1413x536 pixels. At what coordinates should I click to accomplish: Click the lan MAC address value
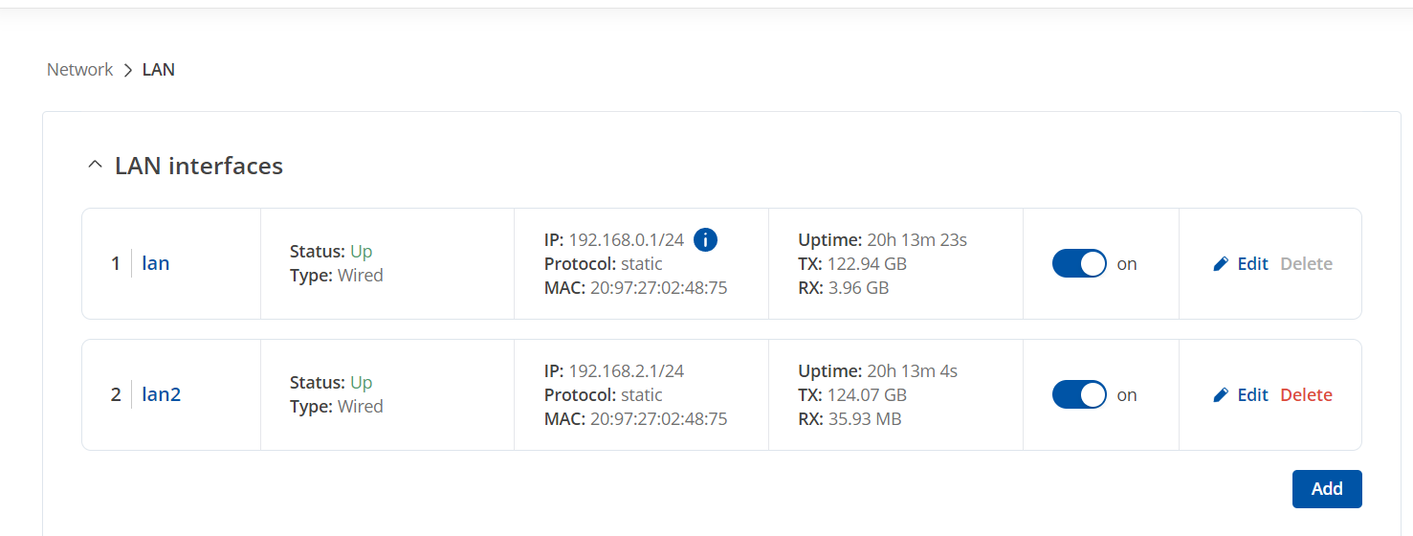[x=659, y=287]
